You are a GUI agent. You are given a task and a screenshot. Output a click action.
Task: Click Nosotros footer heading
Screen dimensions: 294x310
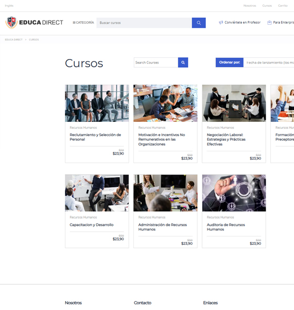coord(73,303)
